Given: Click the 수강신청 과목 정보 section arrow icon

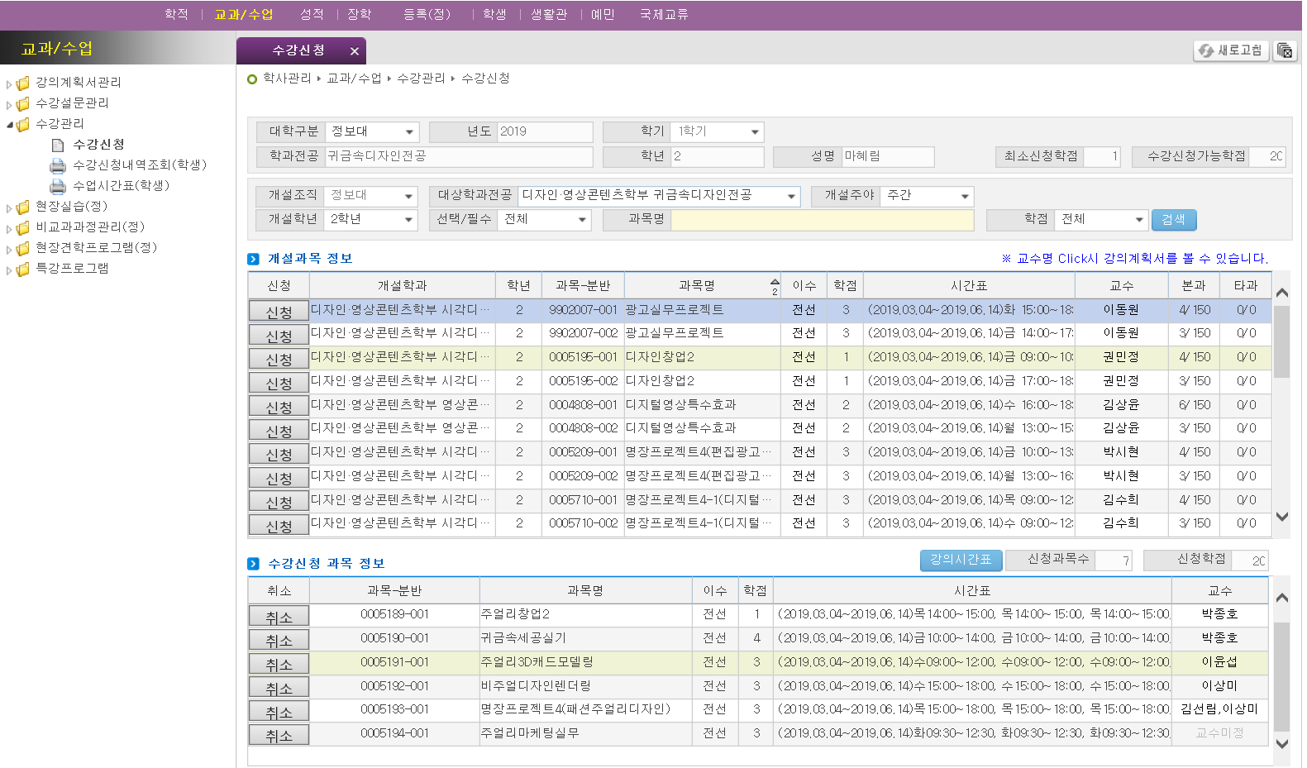Looking at the screenshot, I should 253,564.
